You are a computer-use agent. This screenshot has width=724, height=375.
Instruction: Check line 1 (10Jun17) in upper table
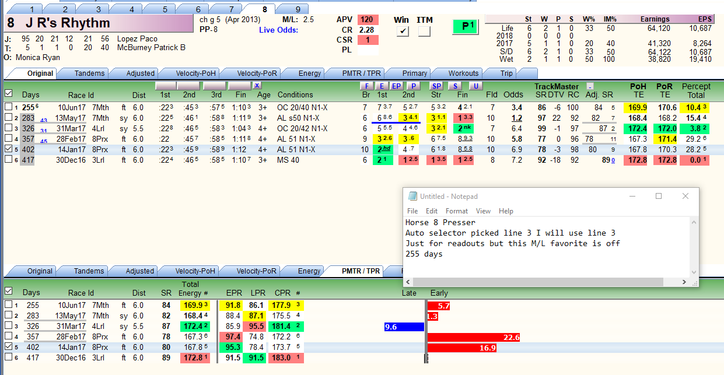(x=8, y=107)
